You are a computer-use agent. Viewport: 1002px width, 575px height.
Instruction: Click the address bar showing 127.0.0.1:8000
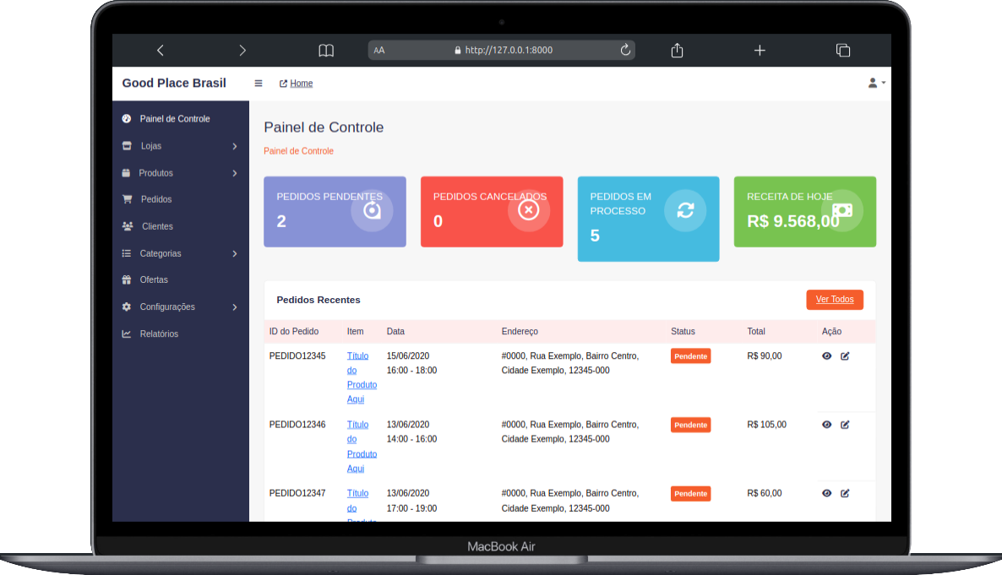[x=502, y=50]
